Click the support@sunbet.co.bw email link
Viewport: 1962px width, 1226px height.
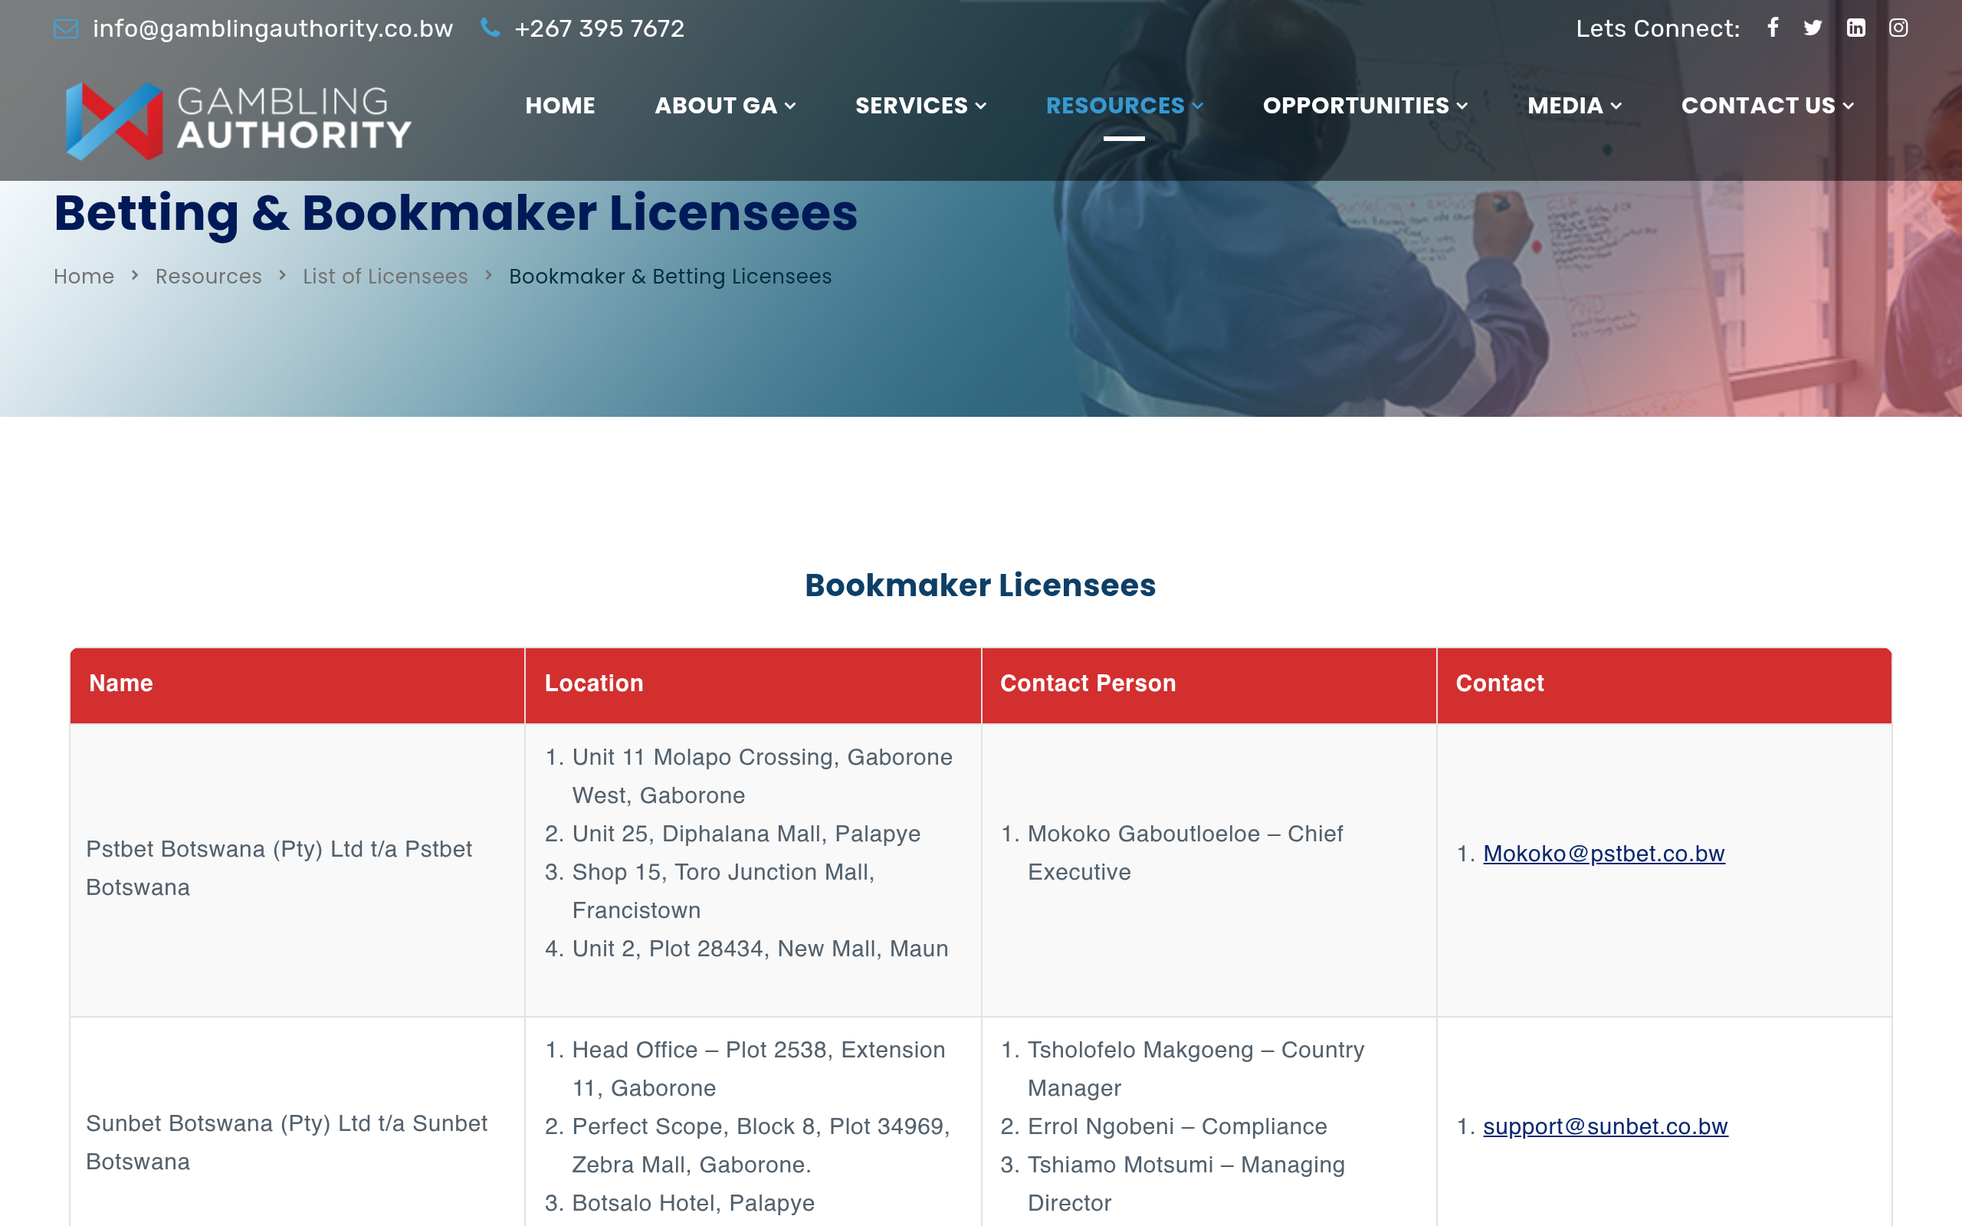1606,1126
